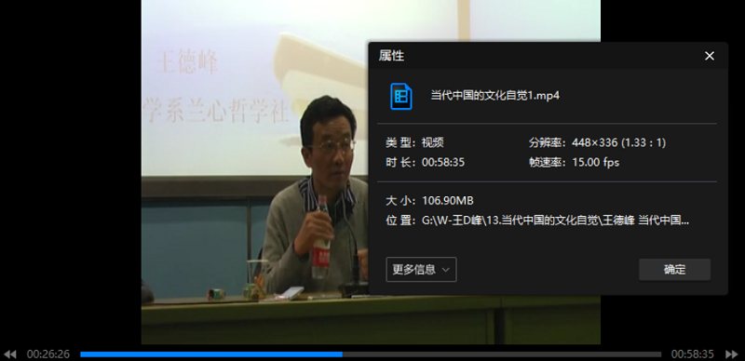Click the fast-forward icon beside 00:58:35
The width and height of the screenshot is (745, 361).
(732, 354)
